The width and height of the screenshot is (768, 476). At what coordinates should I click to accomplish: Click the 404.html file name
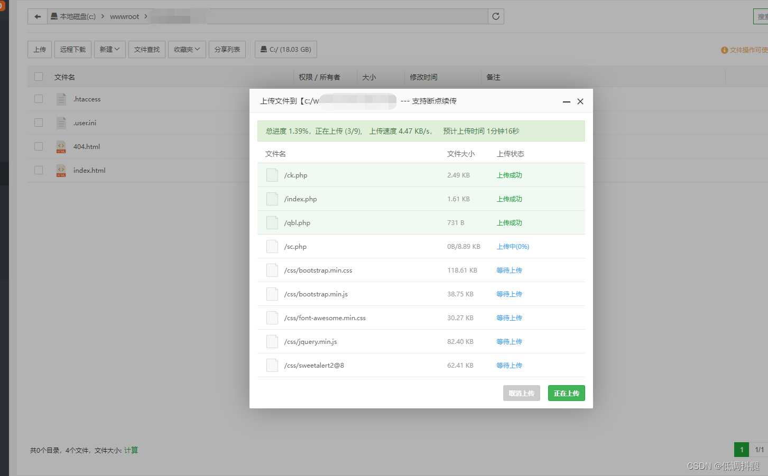pos(87,146)
